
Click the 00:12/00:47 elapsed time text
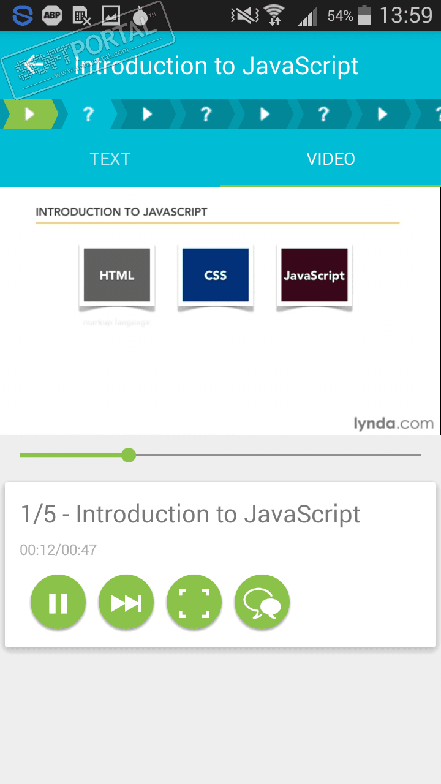click(x=58, y=549)
